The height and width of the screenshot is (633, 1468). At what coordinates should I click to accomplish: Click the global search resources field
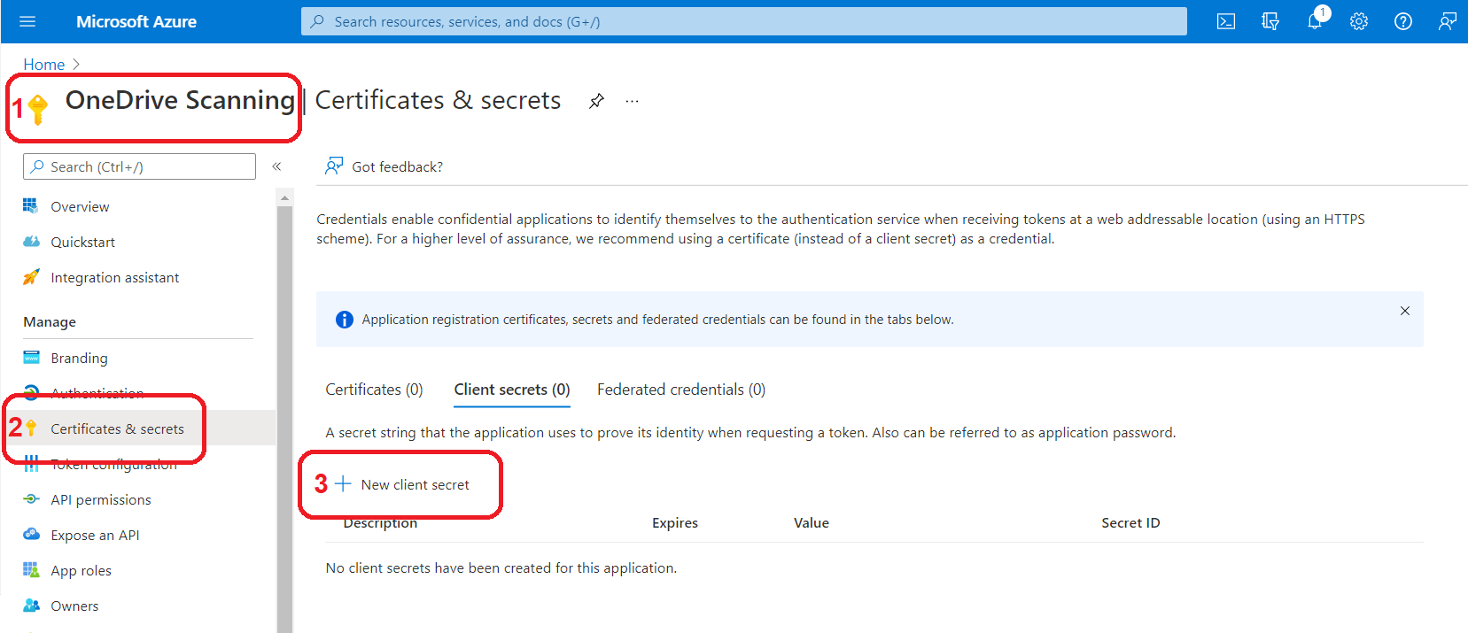[x=744, y=21]
